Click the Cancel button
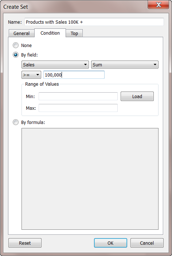 point(147,243)
